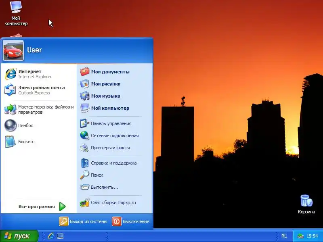Click the Моя музыка folder icon
This screenshot has width=323, height=242.
click(x=84, y=96)
